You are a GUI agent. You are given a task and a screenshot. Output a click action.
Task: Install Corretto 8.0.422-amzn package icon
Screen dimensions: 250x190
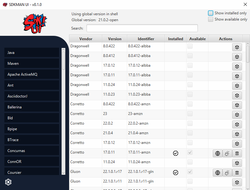237,105
